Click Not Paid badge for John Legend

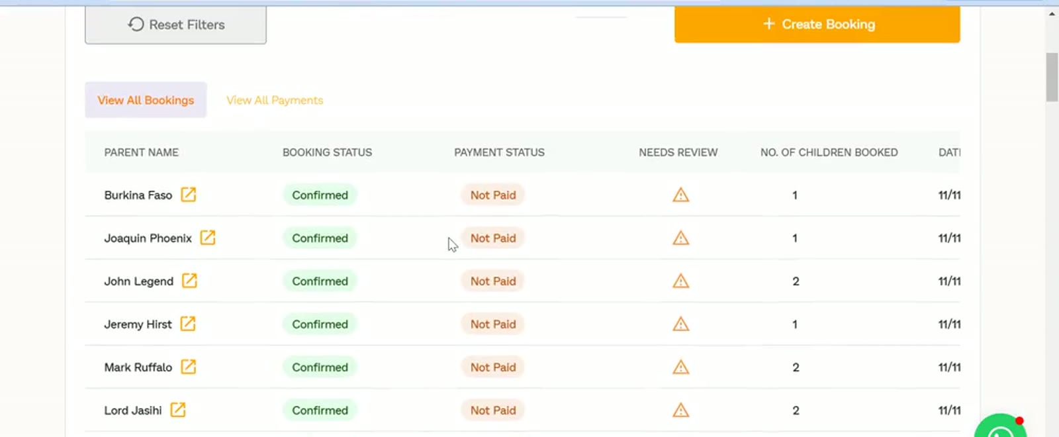click(493, 281)
